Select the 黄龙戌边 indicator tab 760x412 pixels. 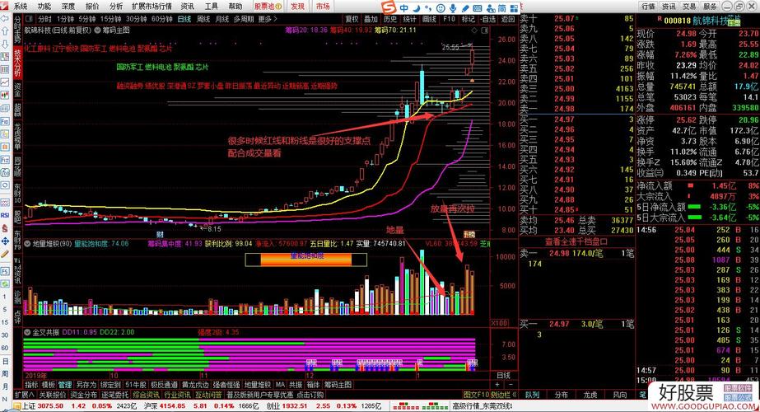(x=194, y=385)
